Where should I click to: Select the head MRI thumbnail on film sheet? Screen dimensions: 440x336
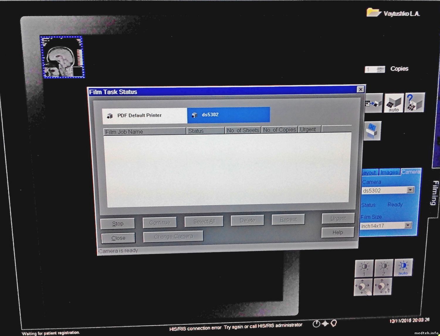[62, 57]
